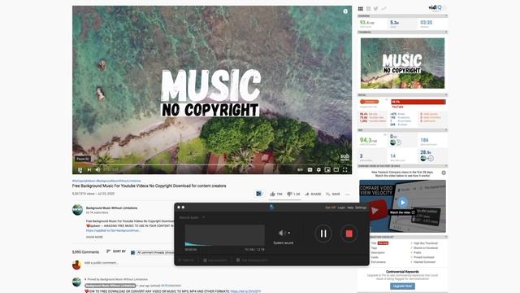Collapse vidIQ SEO section

pyautogui.click(x=446, y=130)
